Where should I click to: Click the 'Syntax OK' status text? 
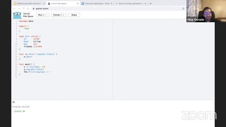tap(19, 111)
